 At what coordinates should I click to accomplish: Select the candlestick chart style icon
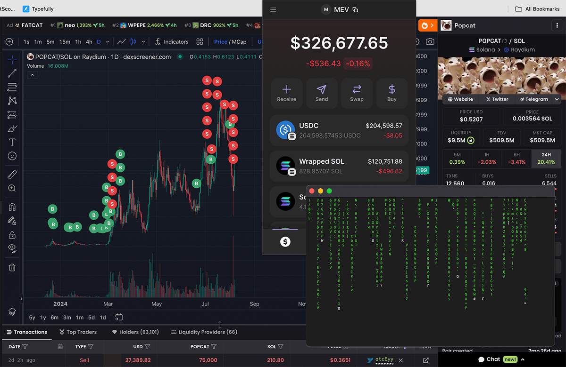tap(133, 42)
